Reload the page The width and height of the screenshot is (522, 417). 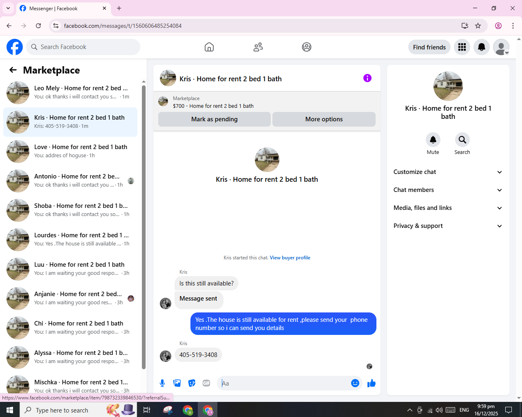click(38, 26)
